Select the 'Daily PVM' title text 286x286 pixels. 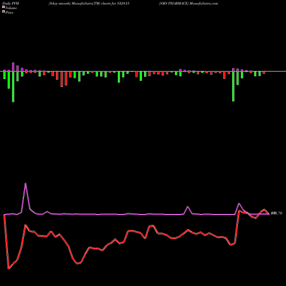11,3
